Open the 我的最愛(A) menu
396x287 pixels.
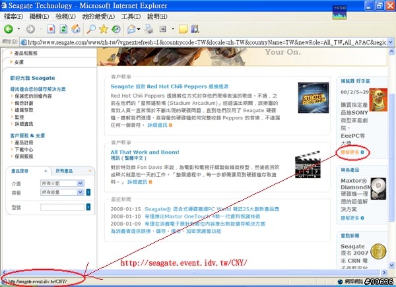98,16
